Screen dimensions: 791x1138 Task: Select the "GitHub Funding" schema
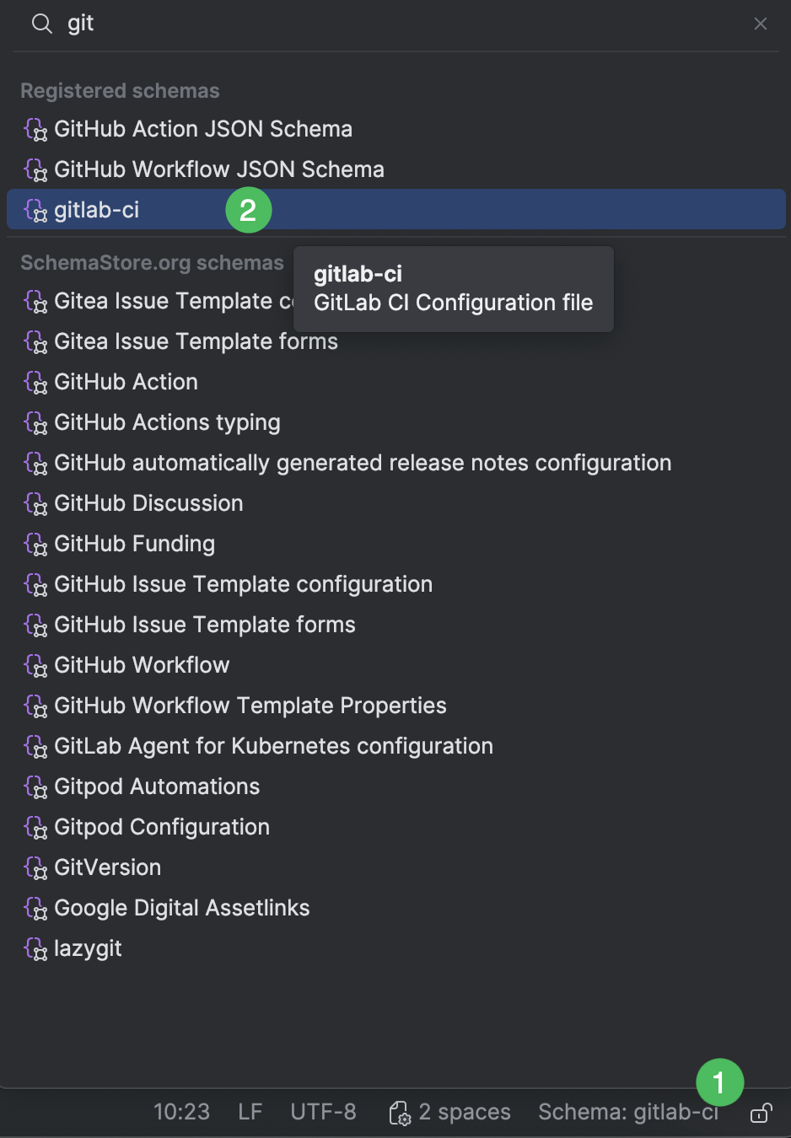click(x=134, y=545)
